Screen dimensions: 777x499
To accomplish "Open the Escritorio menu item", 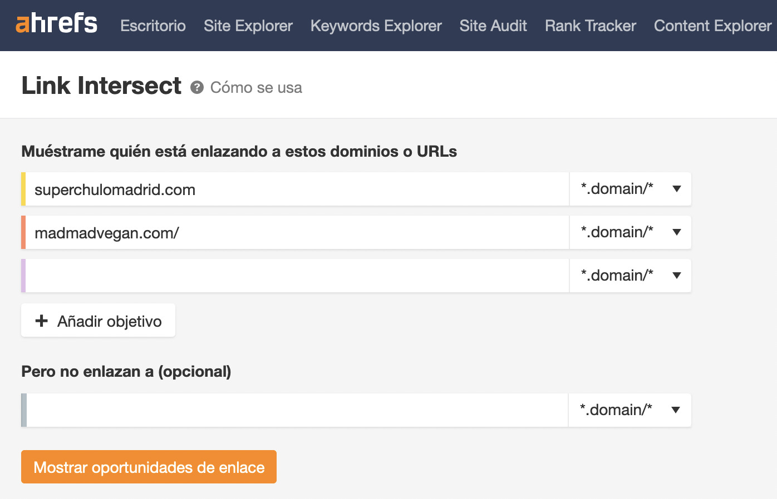I will (153, 26).
